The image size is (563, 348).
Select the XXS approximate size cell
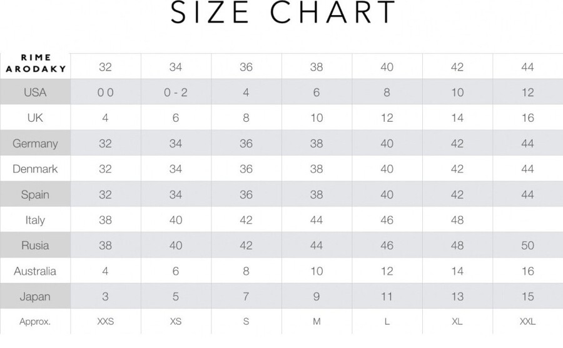click(106, 322)
